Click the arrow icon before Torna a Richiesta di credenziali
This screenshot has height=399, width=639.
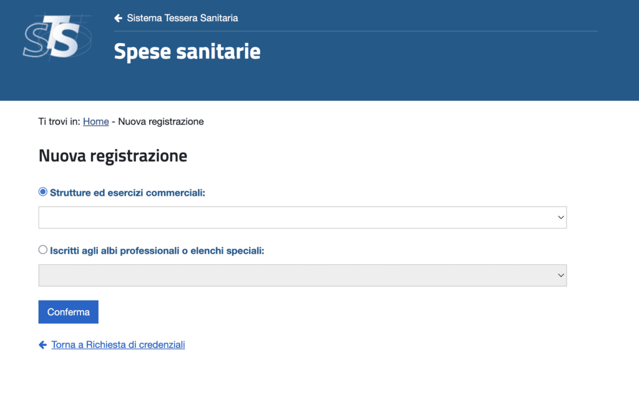pos(42,344)
